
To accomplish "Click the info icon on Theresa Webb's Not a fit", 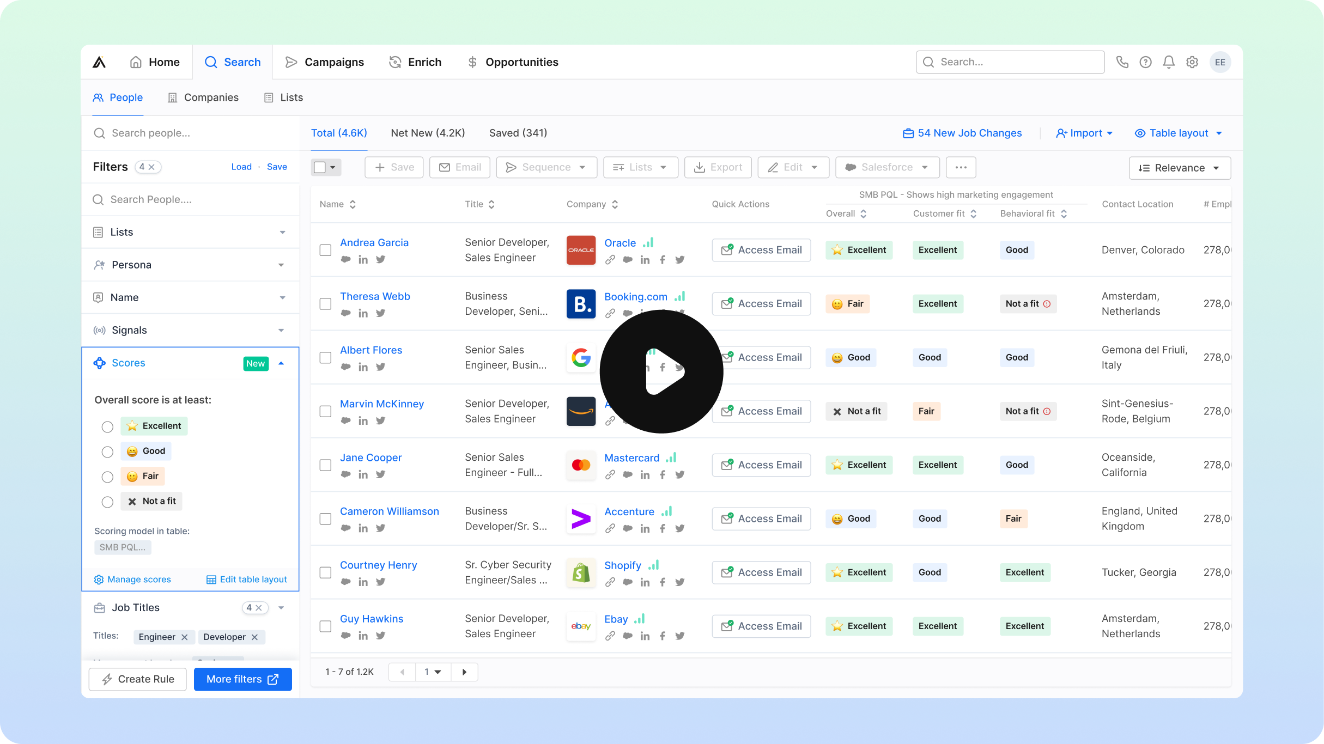I will click(1047, 304).
